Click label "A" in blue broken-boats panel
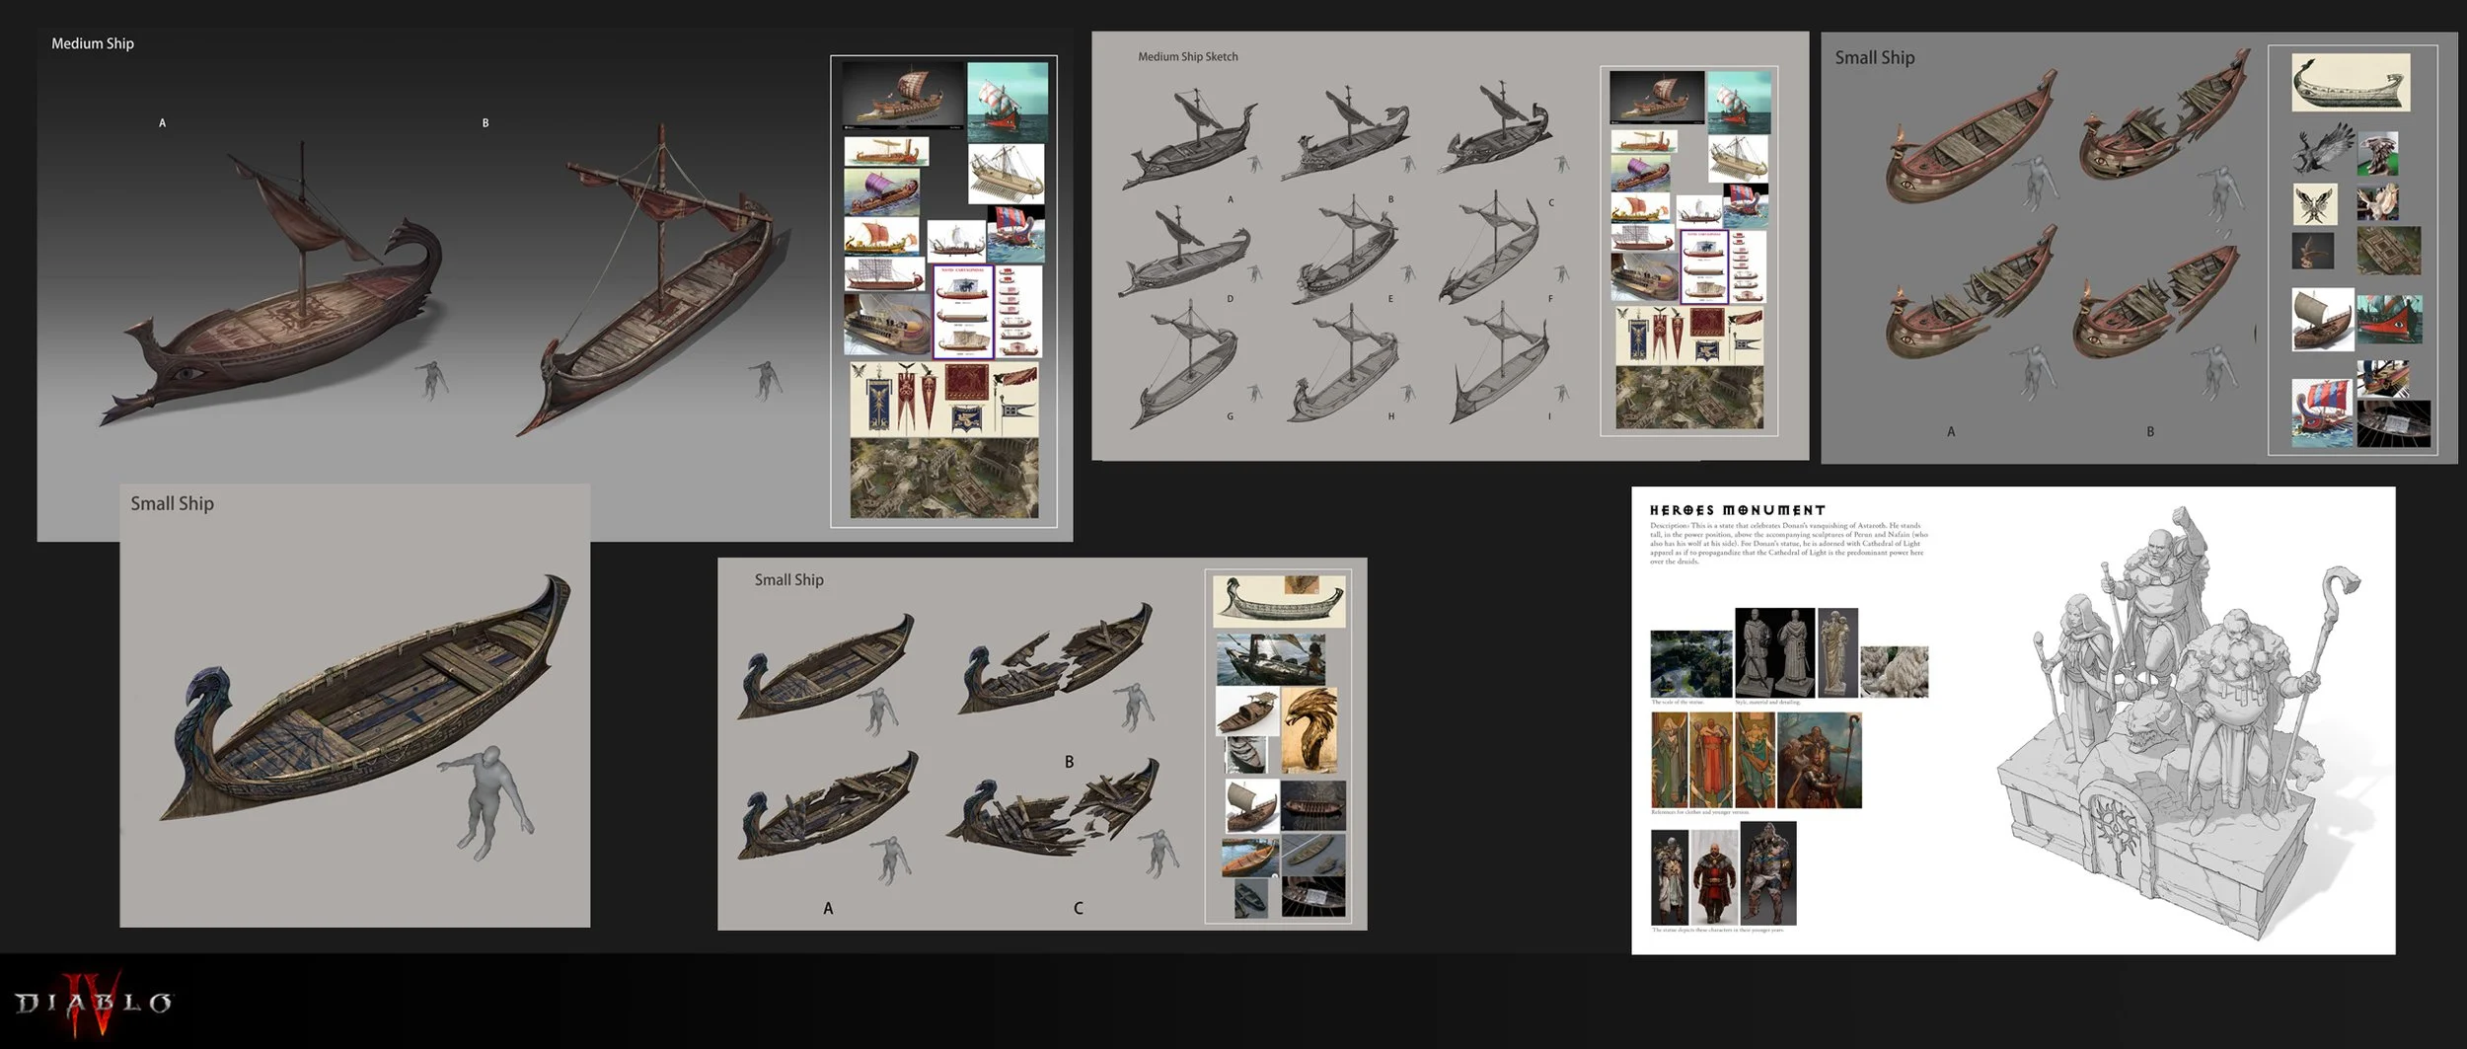 tap(828, 908)
